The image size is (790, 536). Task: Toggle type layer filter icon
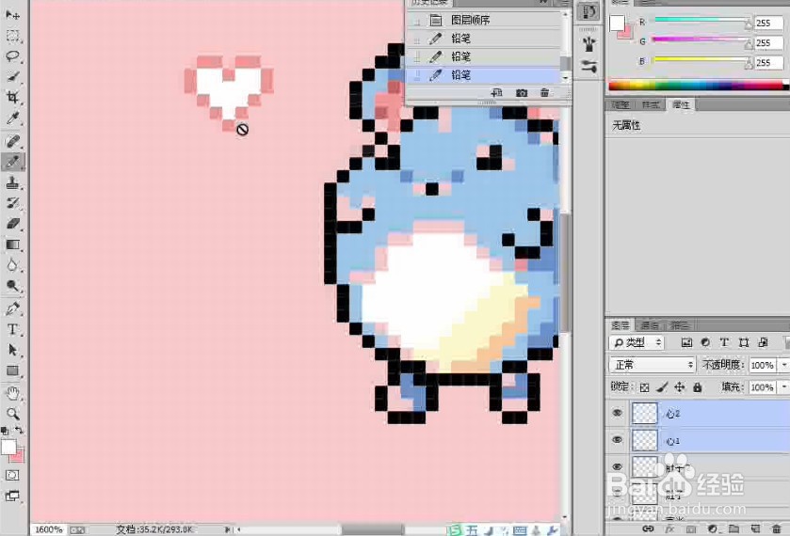tap(724, 342)
